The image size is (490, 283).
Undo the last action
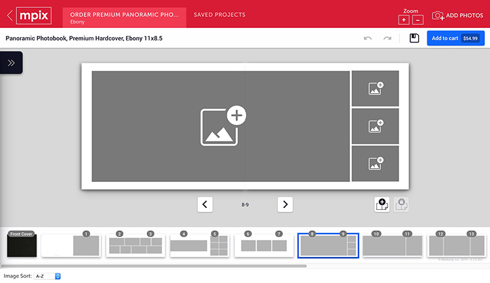(368, 38)
